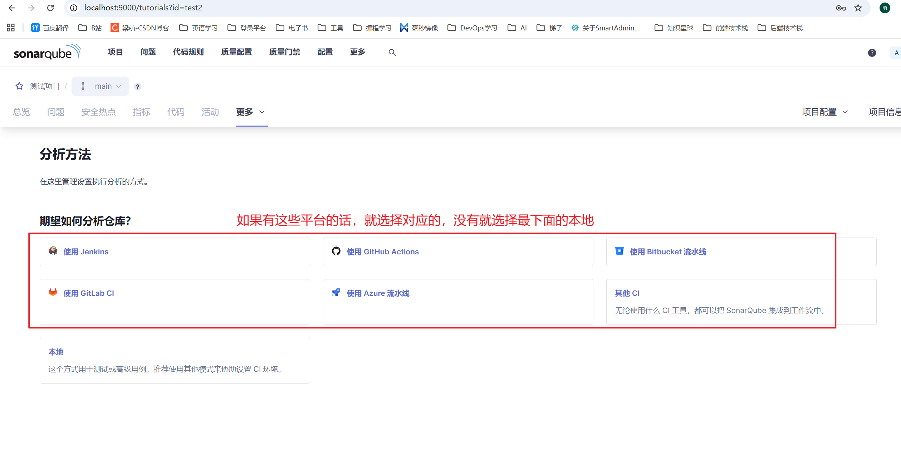Choose 使用 GitLab CI method
Viewport: 901px width, 454px height.
pyautogui.click(x=175, y=302)
